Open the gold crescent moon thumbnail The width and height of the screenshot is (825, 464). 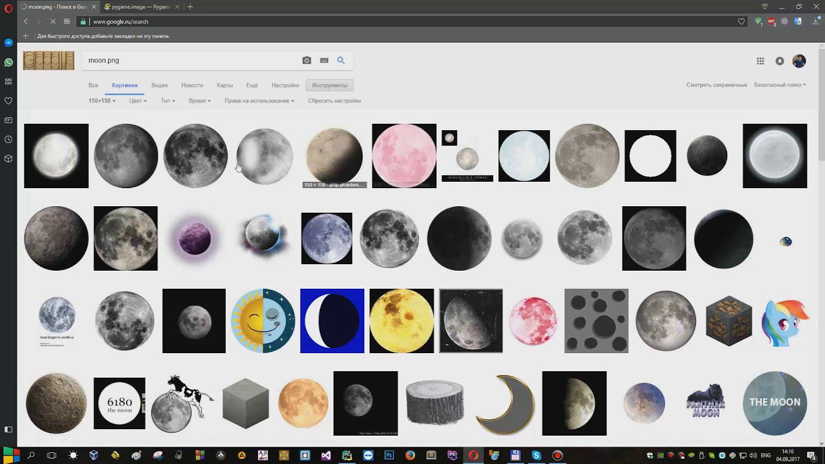(x=505, y=403)
